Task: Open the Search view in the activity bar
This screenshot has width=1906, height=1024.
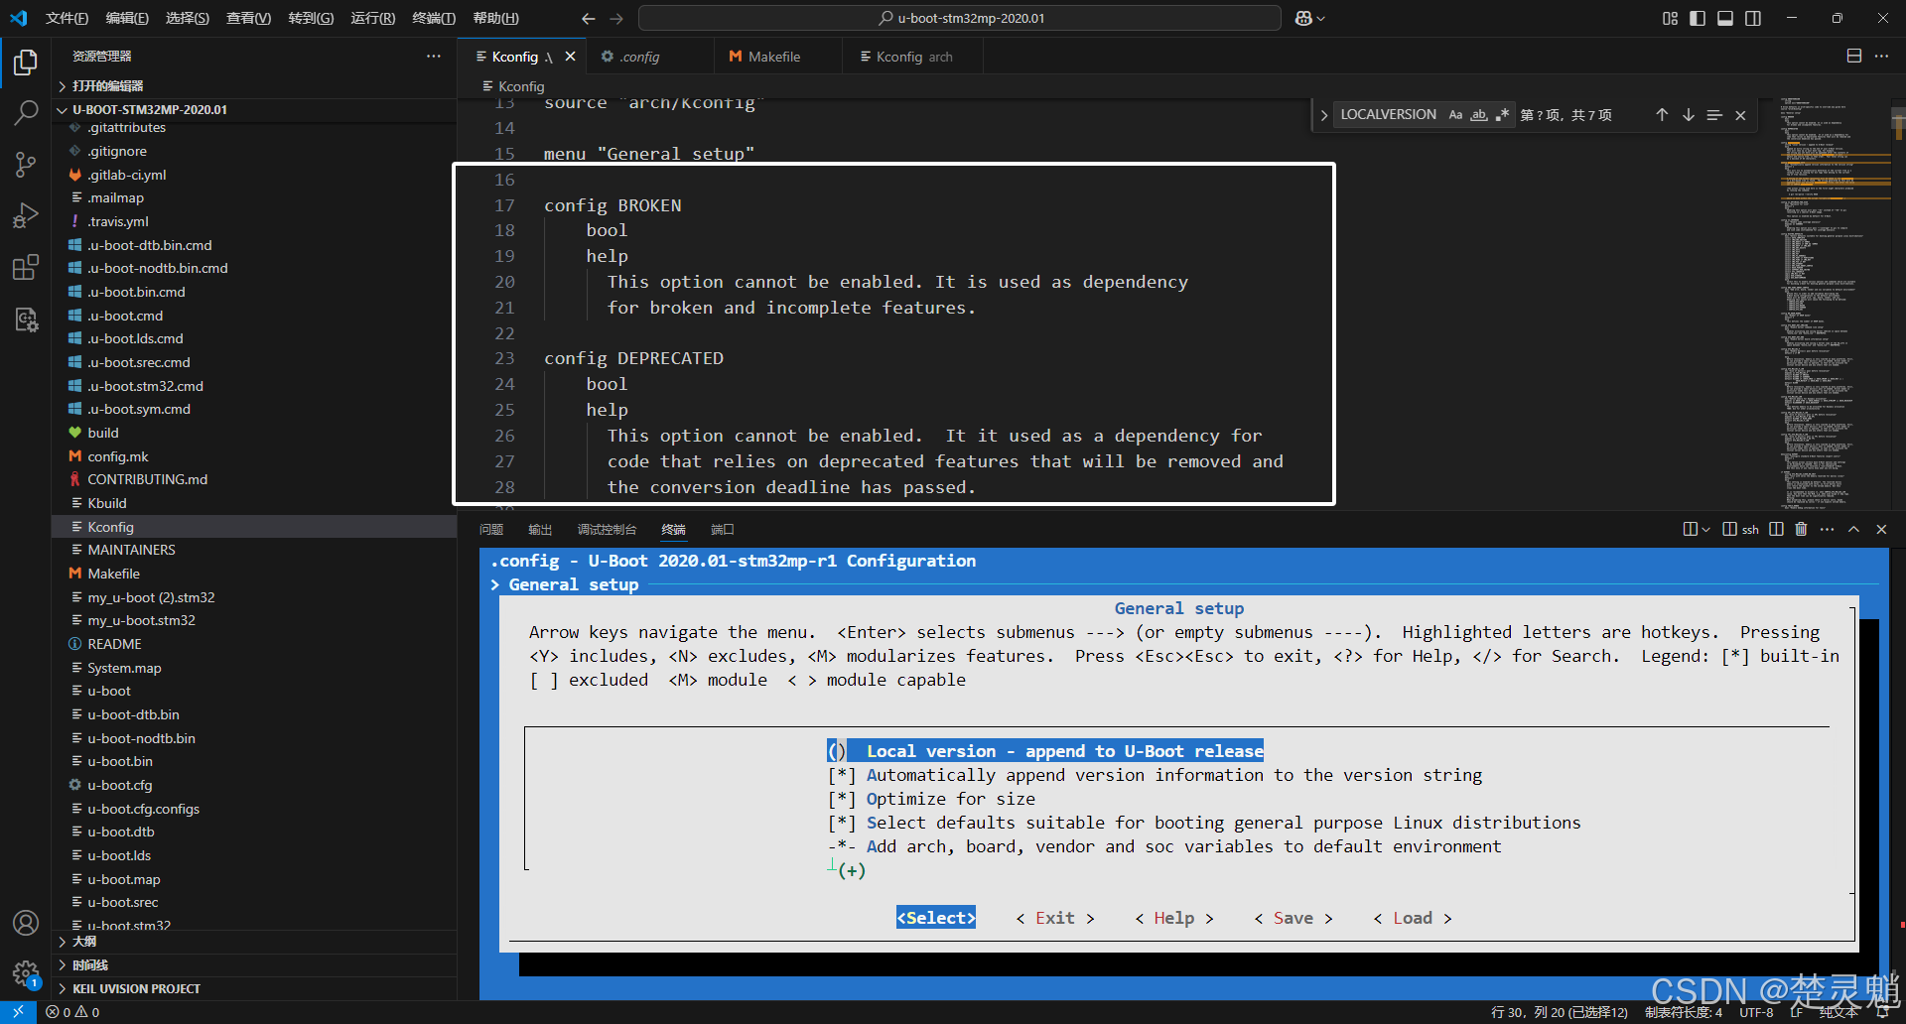Action: pyautogui.click(x=26, y=113)
